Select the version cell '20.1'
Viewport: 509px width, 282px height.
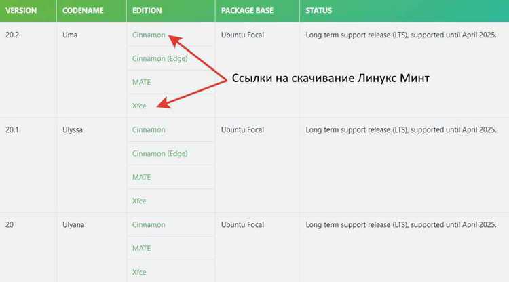12,129
